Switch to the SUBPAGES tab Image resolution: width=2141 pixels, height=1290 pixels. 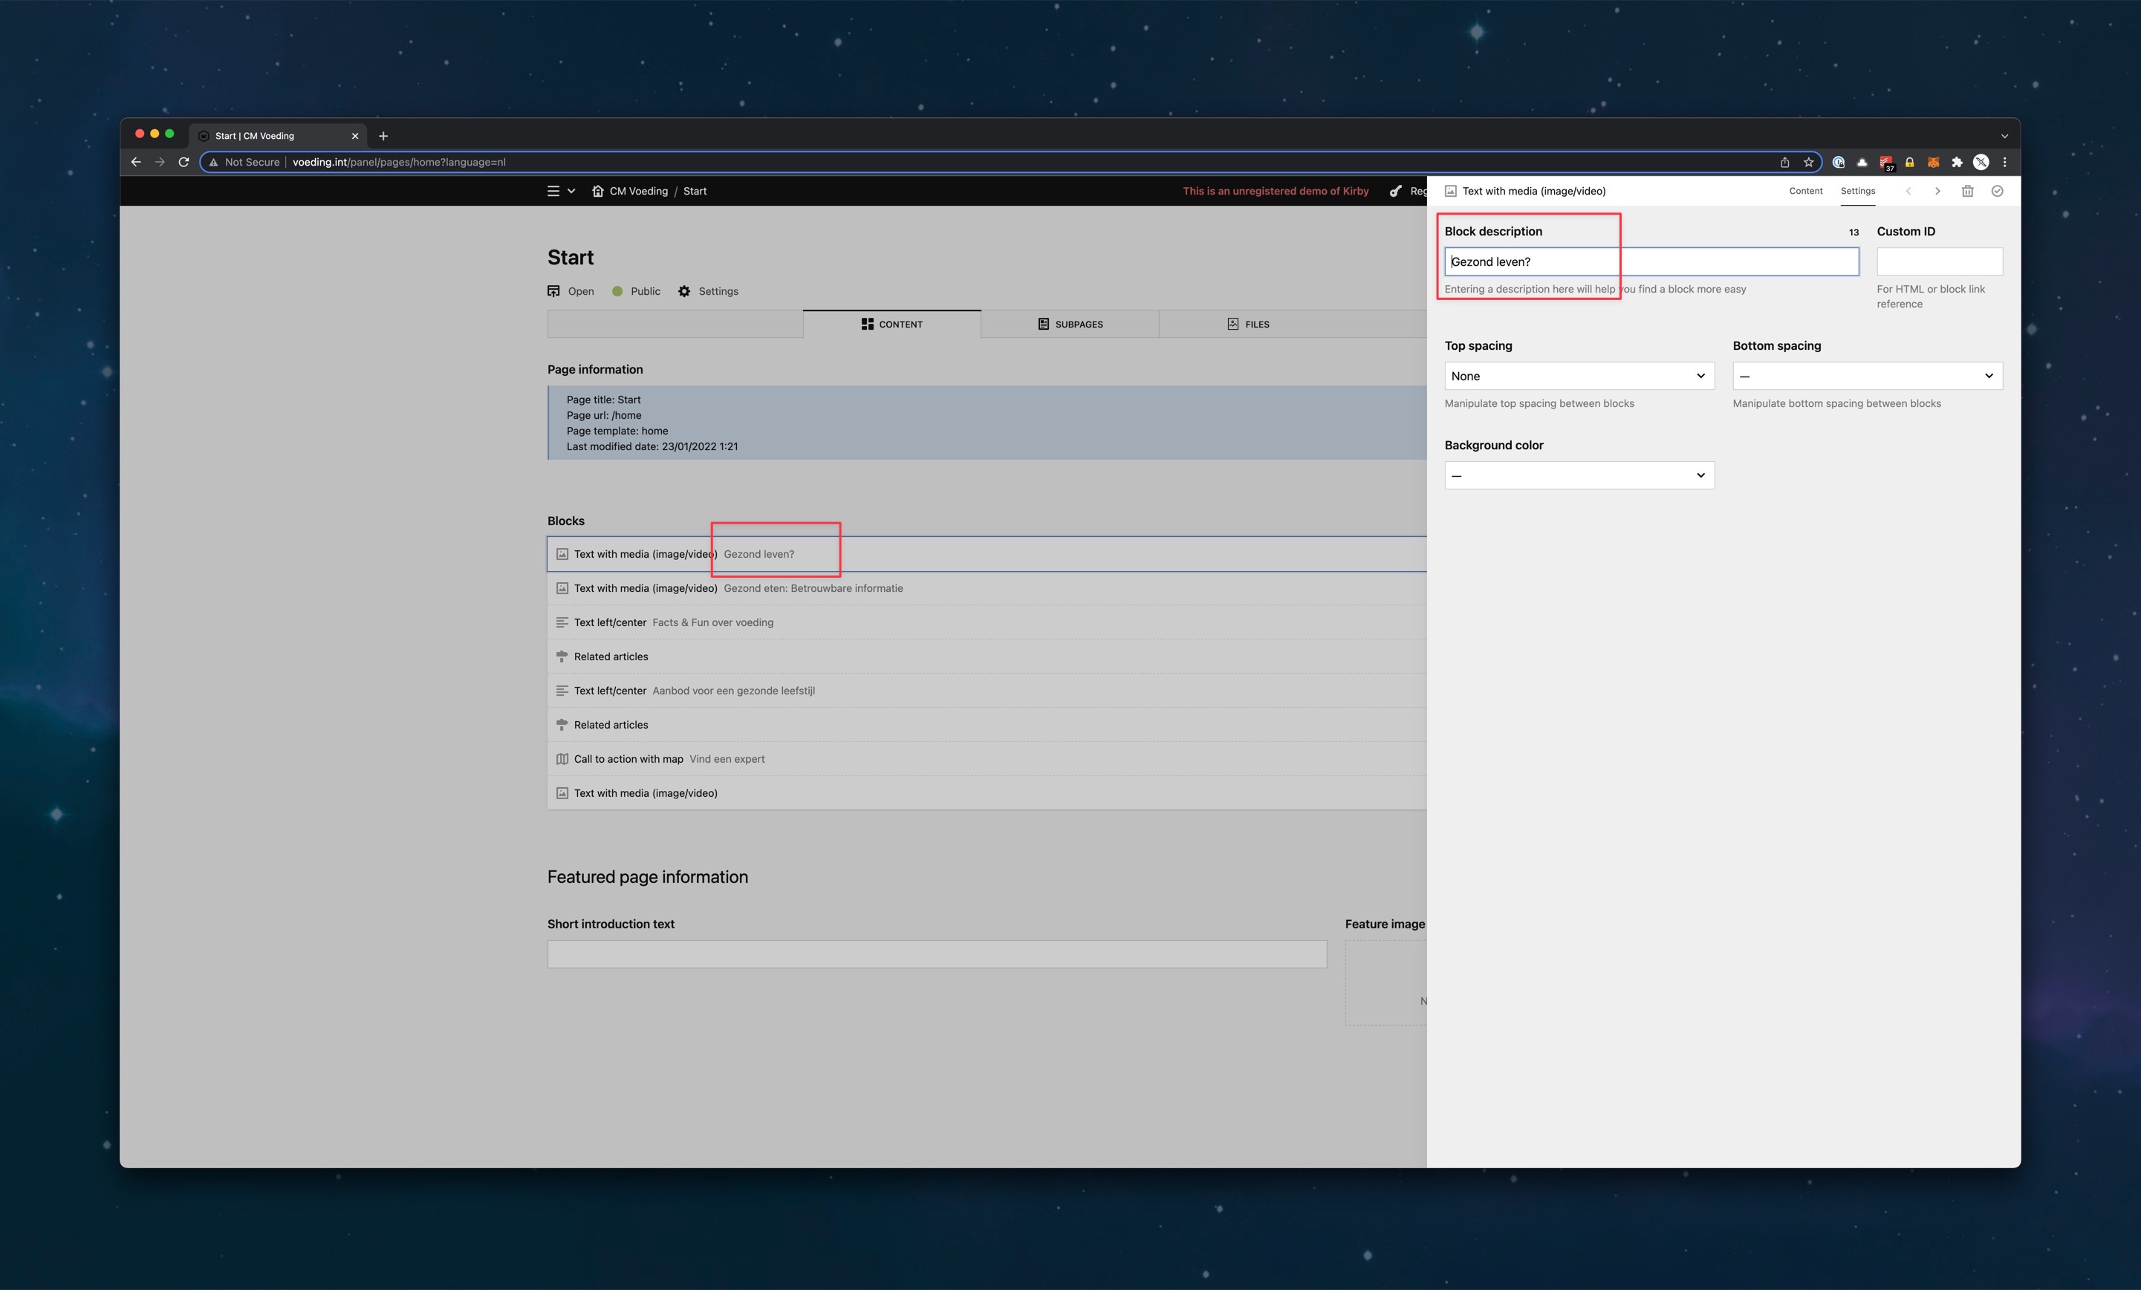point(1070,324)
